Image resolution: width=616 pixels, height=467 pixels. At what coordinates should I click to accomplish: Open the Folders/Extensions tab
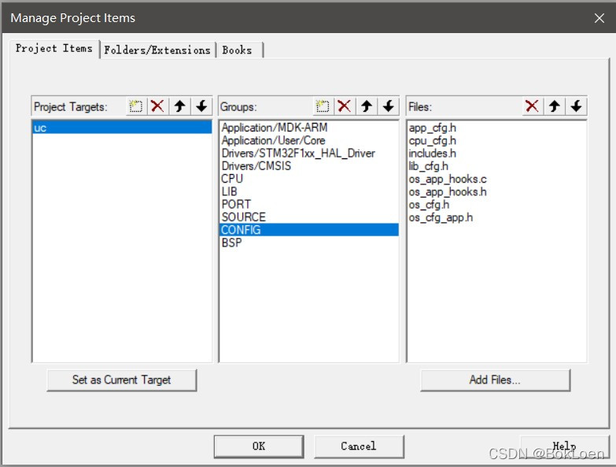pos(157,50)
